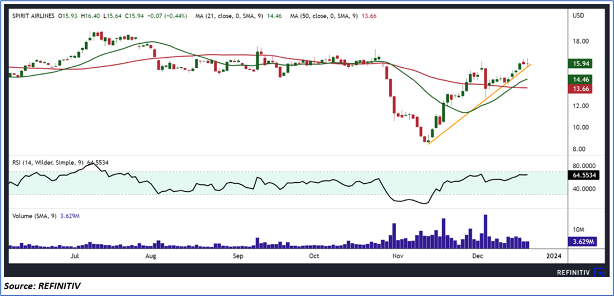Click the Aug date axis label
Screen dimensions: 614x296
point(150,256)
